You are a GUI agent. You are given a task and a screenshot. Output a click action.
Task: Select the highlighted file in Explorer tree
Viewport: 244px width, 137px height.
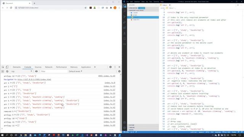click(x=143, y=18)
